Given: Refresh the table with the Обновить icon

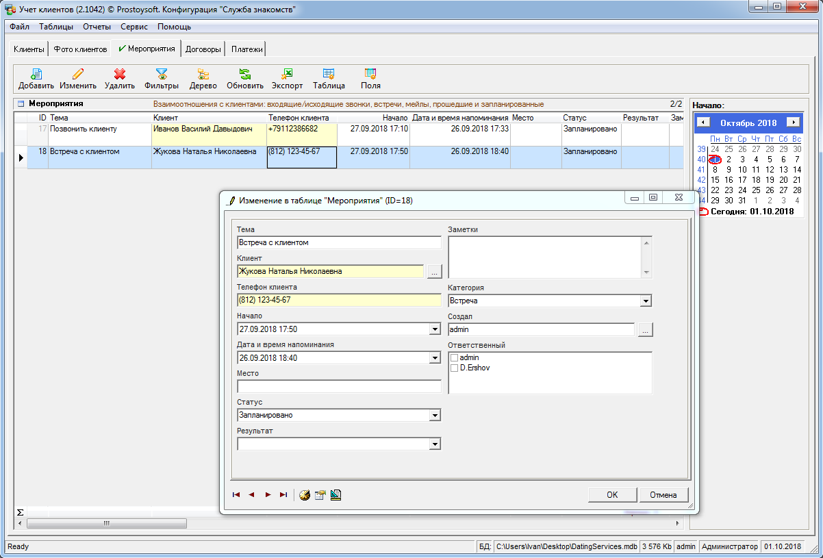Looking at the screenshot, I should click(244, 74).
